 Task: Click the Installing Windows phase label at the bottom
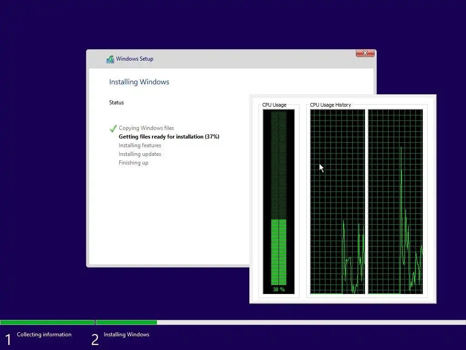127,335
